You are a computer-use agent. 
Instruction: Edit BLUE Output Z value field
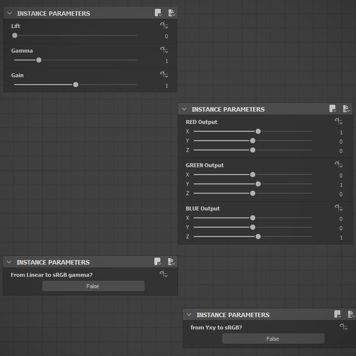[x=341, y=237]
